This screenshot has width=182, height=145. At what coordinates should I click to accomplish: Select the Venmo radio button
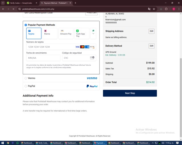pyautogui.click(x=26, y=78)
